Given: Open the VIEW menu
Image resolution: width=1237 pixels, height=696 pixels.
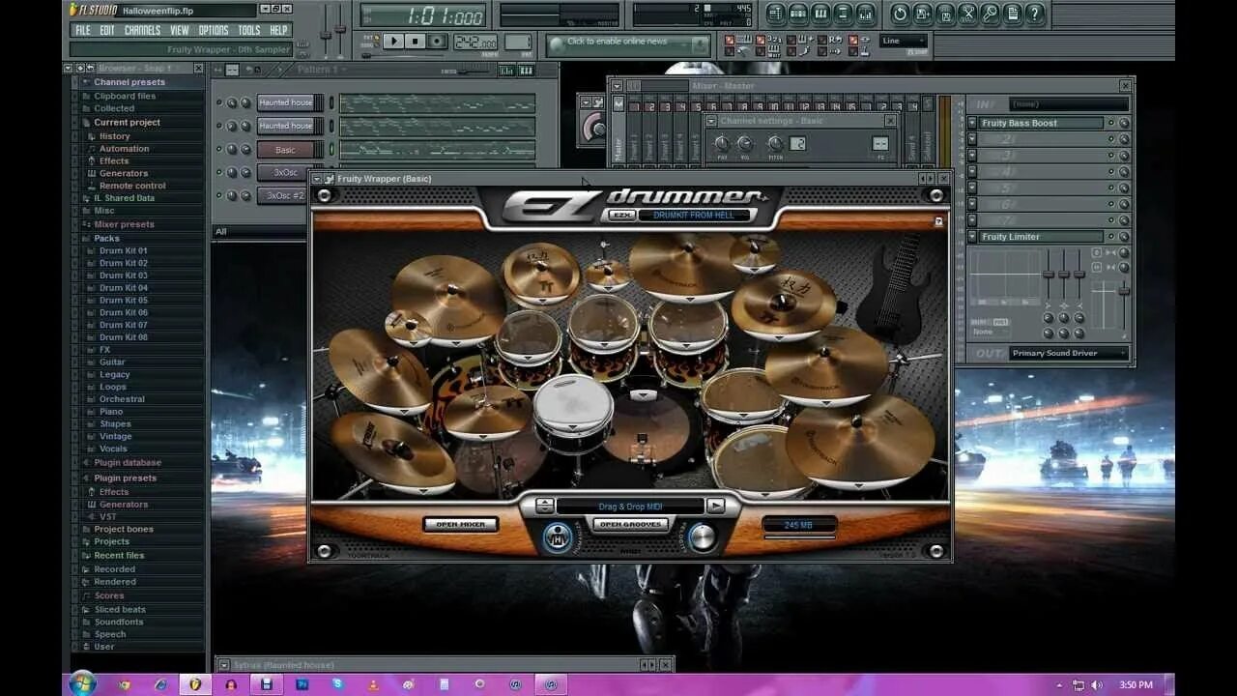Looking at the screenshot, I should (180, 30).
